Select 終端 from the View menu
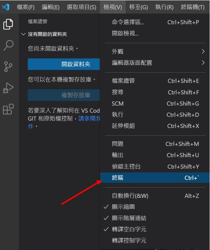The image size is (210, 250). click(155, 178)
